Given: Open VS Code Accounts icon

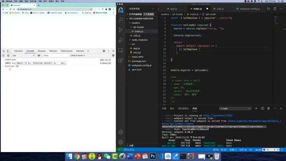Looking at the screenshot, I should point(121,132).
